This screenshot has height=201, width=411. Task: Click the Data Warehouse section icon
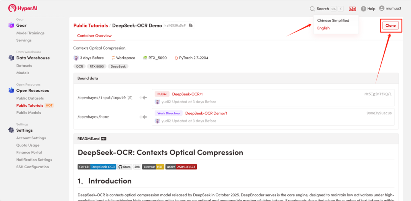pos(11,58)
